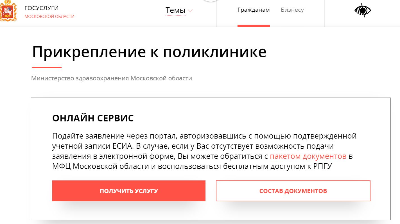Switch to the Гражданам tab
Viewport: 400px width, 224px height.
point(254,10)
